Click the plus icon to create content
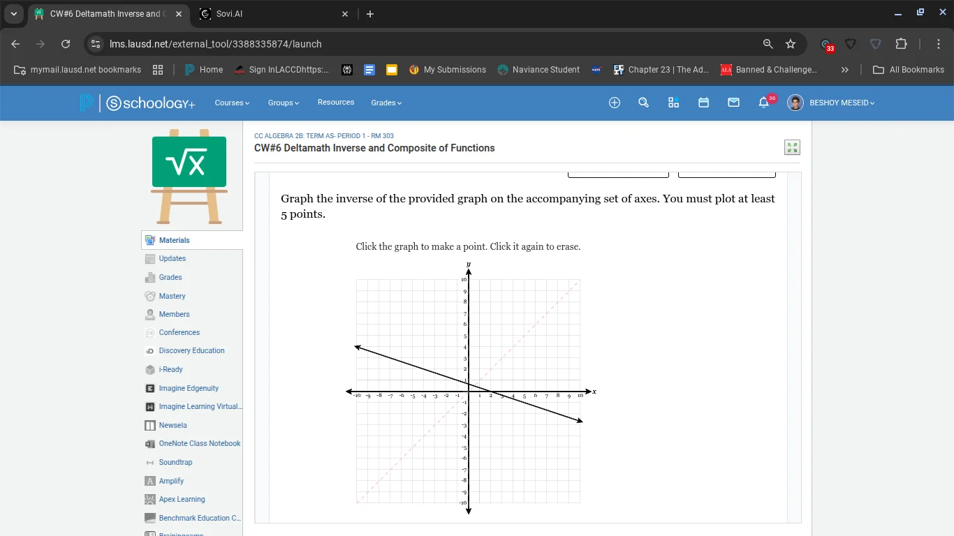Screen dimensions: 954x536 pos(614,102)
